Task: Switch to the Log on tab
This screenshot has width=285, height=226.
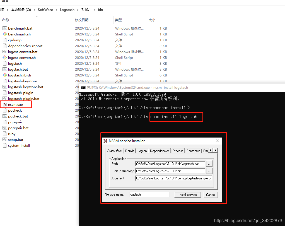Action: 142,151
